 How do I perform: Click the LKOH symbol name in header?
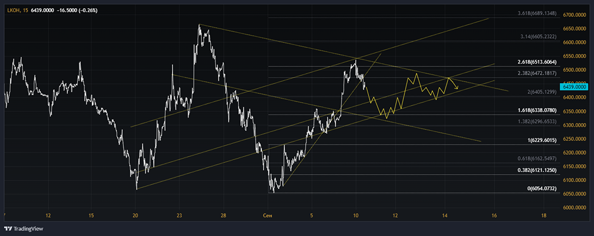pyautogui.click(x=14, y=11)
